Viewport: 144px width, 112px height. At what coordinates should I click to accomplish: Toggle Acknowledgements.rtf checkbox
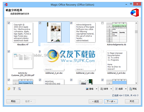click(71, 23)
